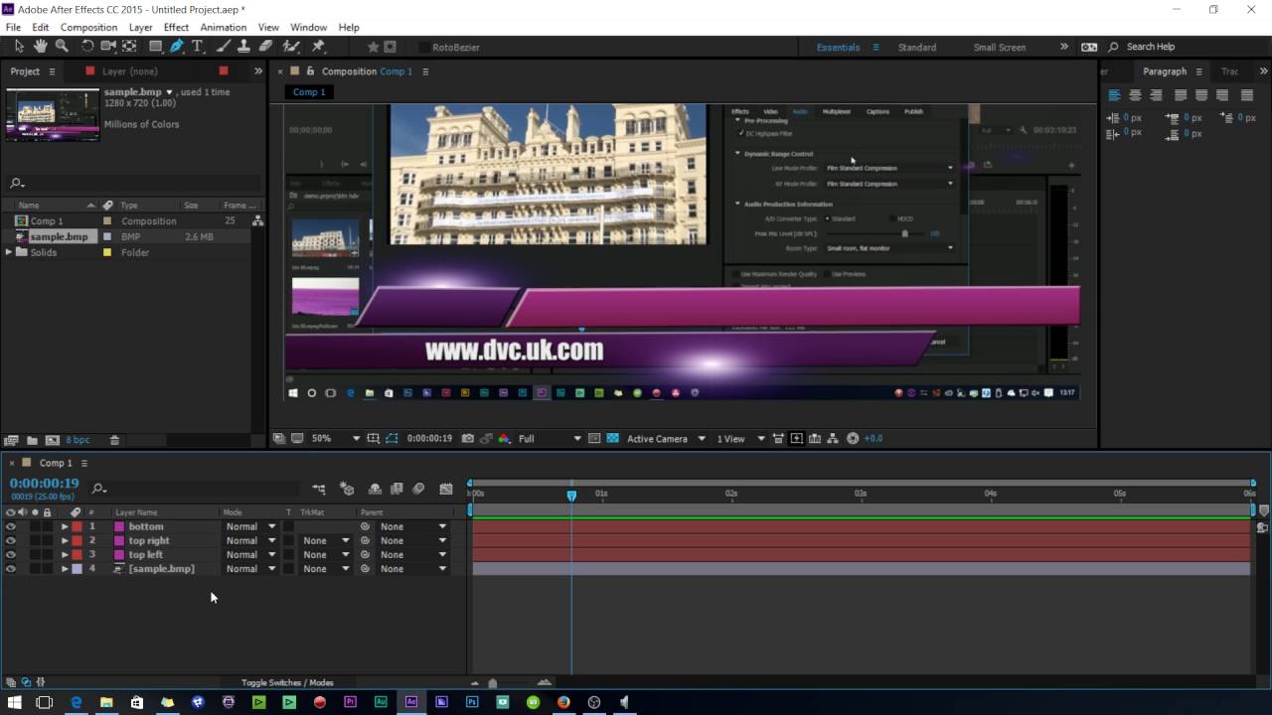Click the red label color of bottom layer
The height and width of the screenshot is (715, 1272).
click(77, 527)
